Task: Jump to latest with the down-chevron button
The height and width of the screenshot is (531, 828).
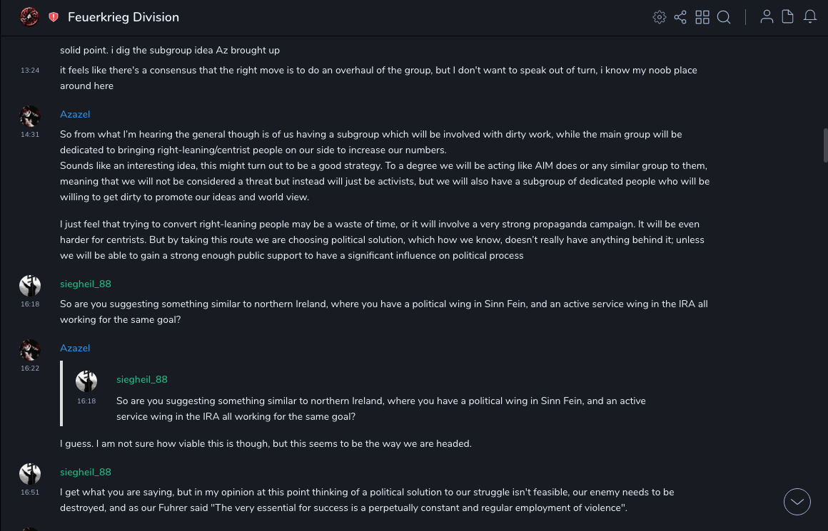Action: tap(797, 502)
